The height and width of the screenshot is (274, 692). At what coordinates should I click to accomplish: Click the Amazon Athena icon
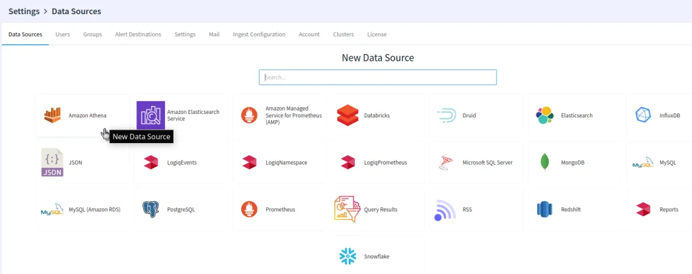[53, 115]
